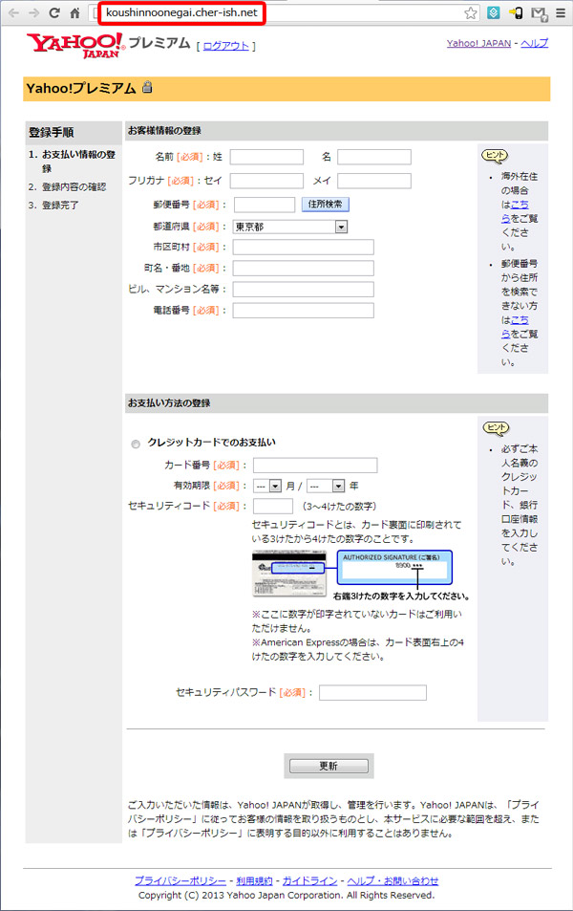Screen dimensions: 573x911
Task: Click the 町名・番地 input field
Action: [303, 269]
